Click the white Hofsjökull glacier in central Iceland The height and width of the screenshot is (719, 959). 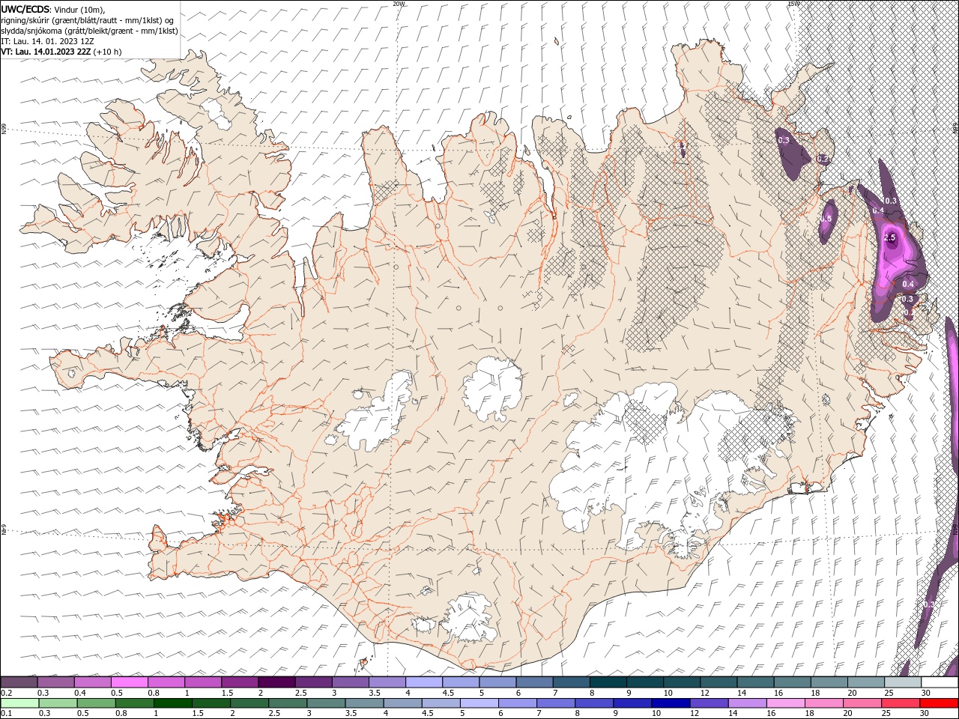pyautogui.click(x=492, y=389)
